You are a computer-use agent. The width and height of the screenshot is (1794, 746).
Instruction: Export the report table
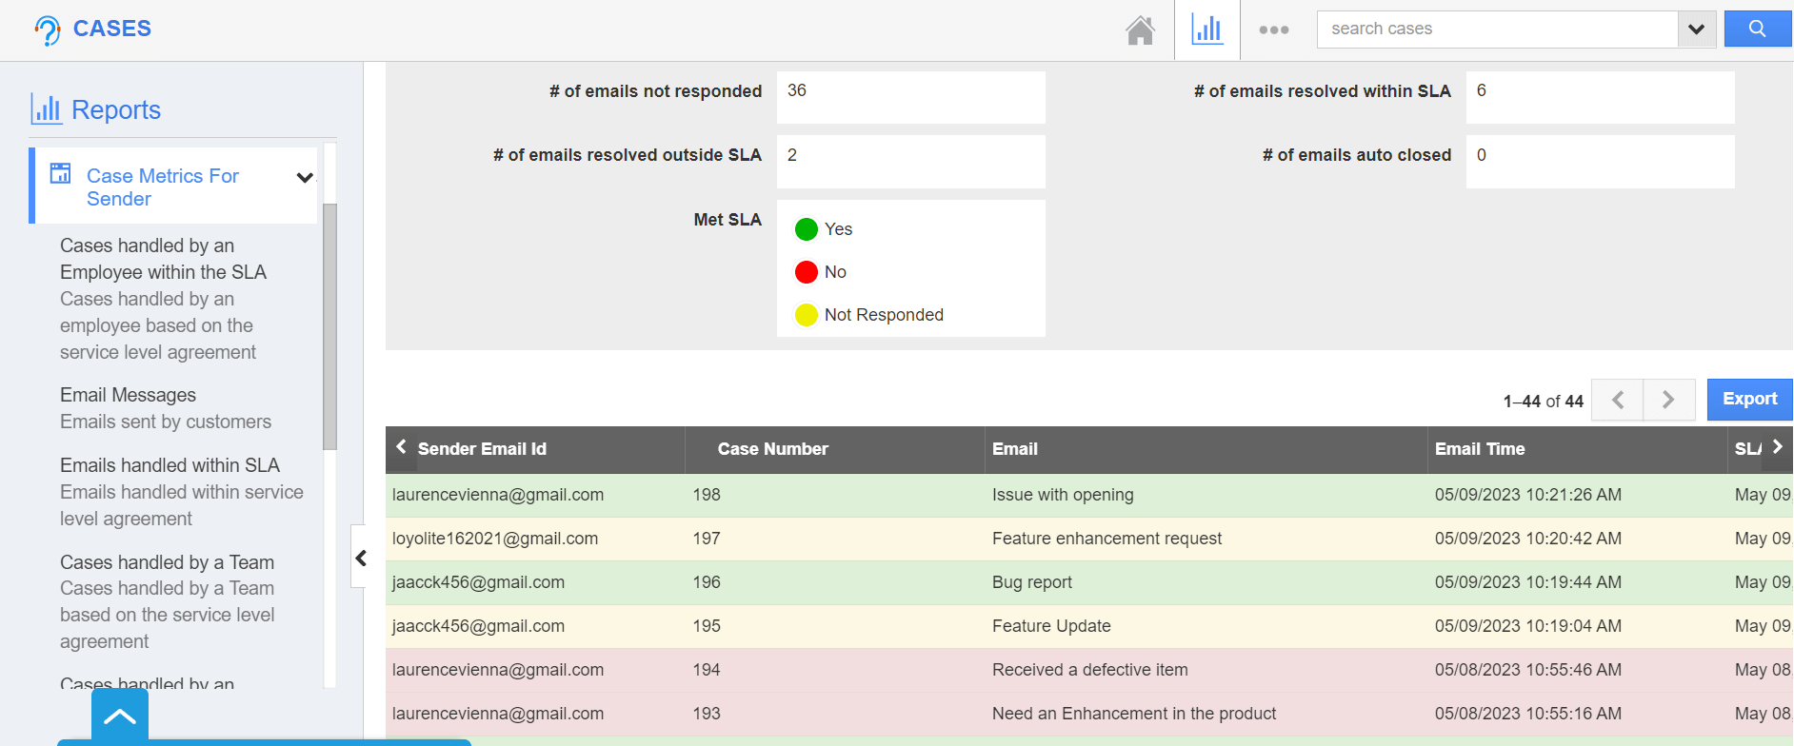[1749, 400]
